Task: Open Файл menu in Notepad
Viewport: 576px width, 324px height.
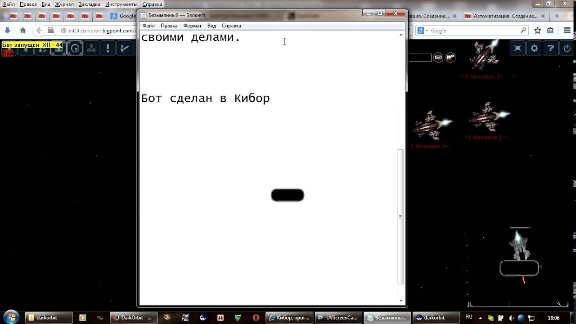Action: tap(148, 26)
